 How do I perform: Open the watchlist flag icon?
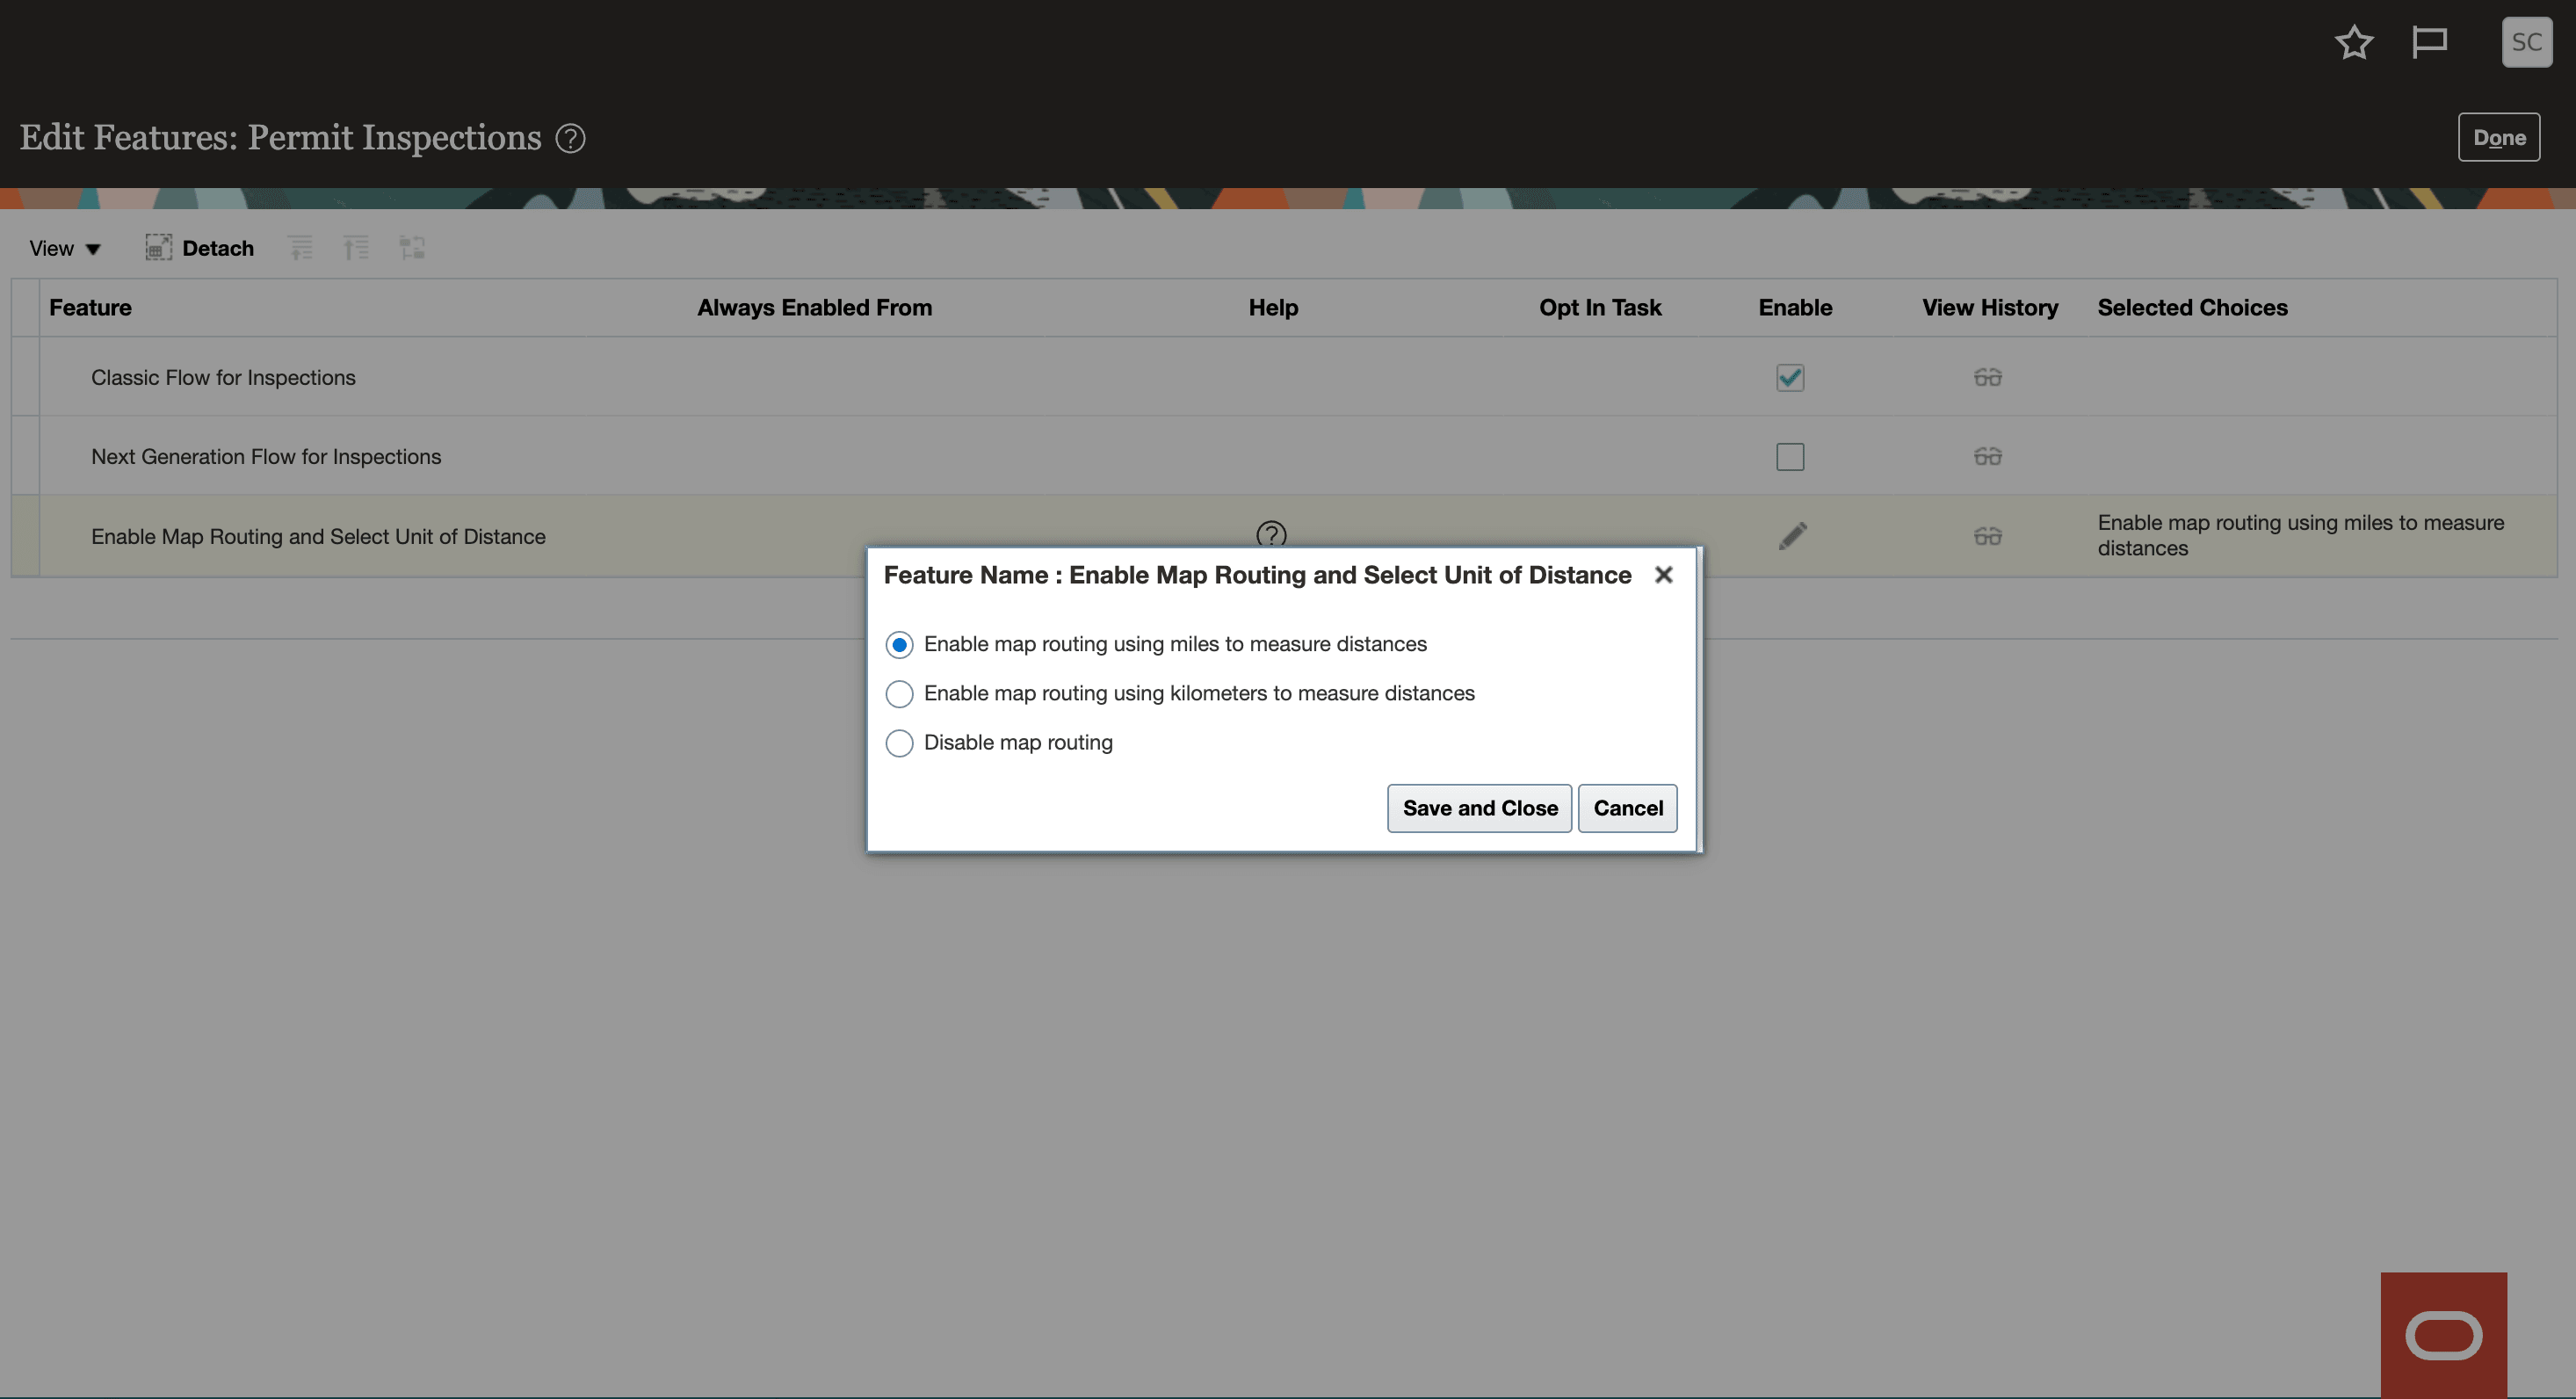(2429, 42)
